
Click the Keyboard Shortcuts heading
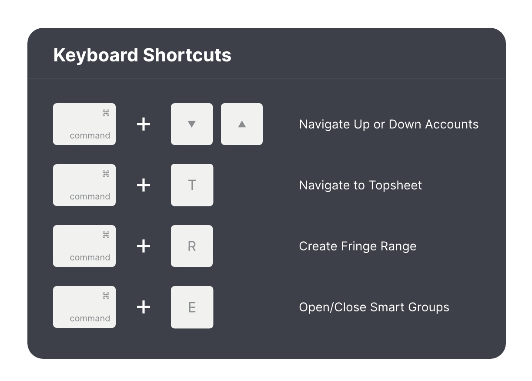point(142,55)
